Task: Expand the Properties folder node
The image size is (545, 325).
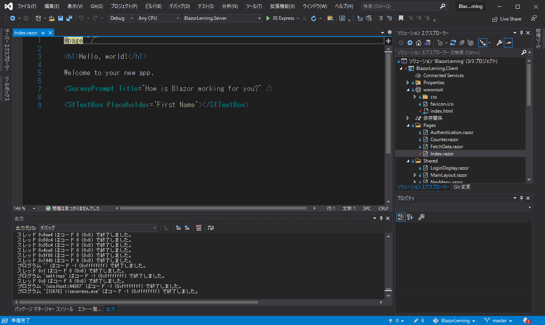Action: [x=408, y=83]
